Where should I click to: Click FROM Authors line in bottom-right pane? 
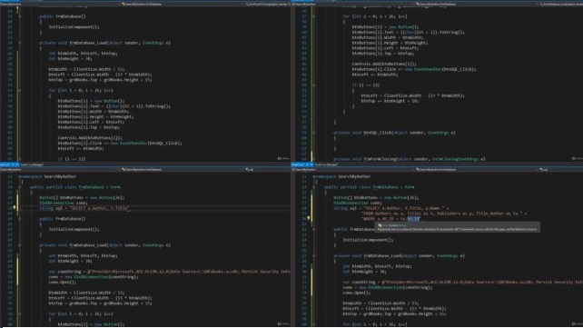click(444, 214)
